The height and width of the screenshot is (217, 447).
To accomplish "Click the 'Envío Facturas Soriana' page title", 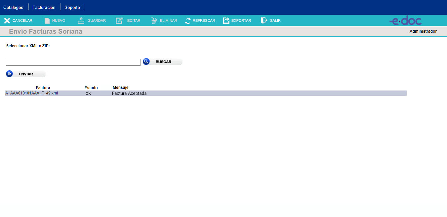I will [x=46, y=31].
